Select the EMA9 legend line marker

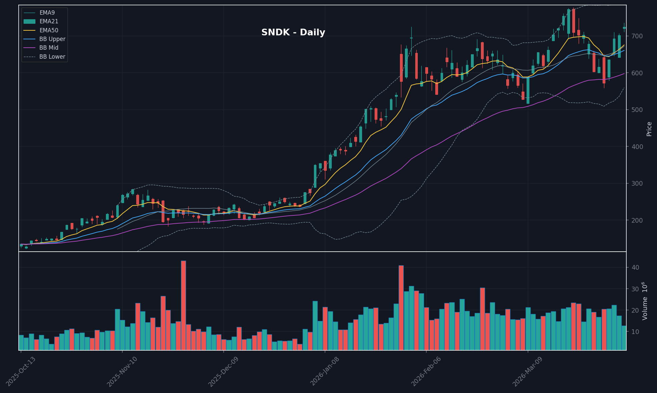click(29, 13)
